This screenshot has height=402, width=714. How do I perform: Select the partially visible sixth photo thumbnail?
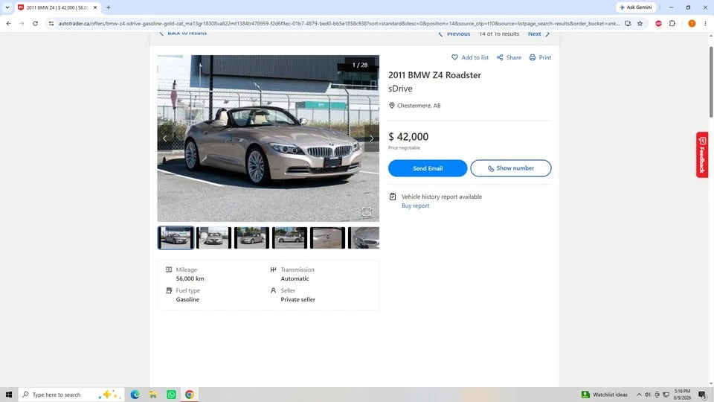364,237
